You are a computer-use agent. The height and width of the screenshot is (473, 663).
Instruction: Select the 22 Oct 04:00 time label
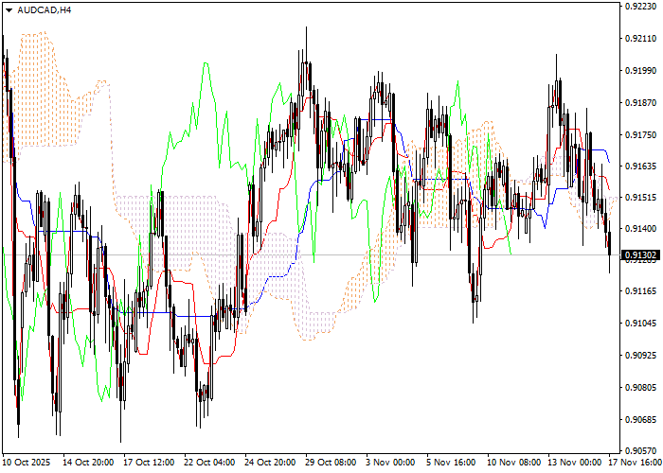coord(209,463)
